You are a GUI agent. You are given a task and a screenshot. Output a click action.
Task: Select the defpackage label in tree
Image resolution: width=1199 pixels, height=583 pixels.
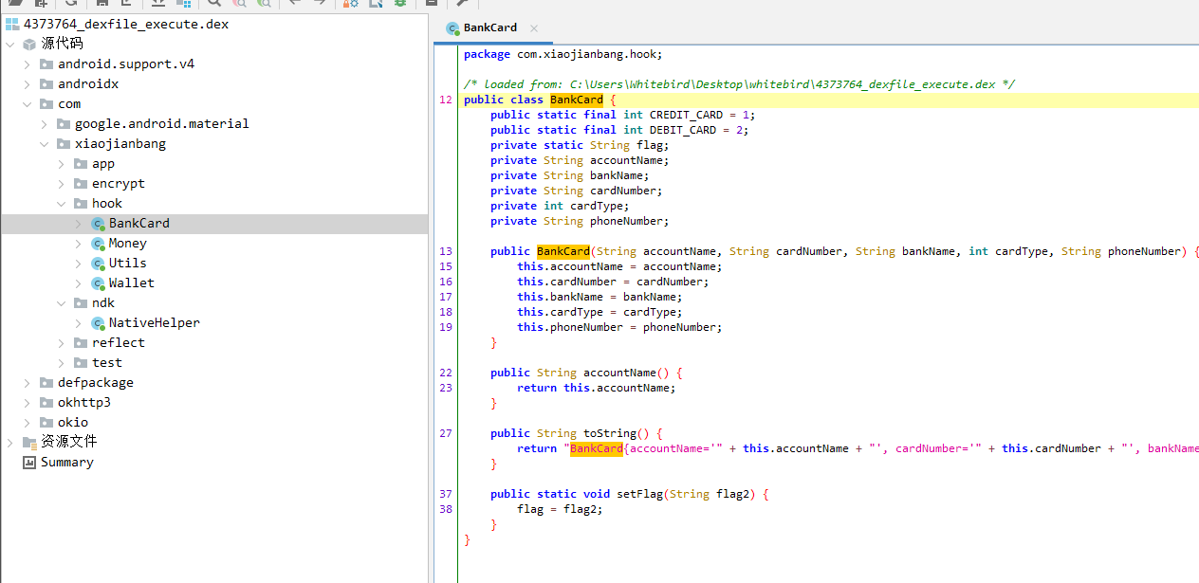pyautogui.click(x=95, y=383)
